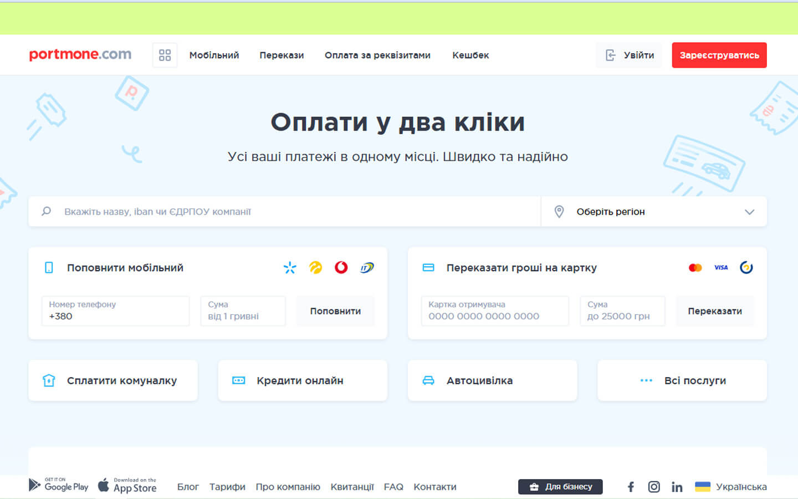Get the app on Google Play
The width and height of the screenshot is (798, 499).
59,485
